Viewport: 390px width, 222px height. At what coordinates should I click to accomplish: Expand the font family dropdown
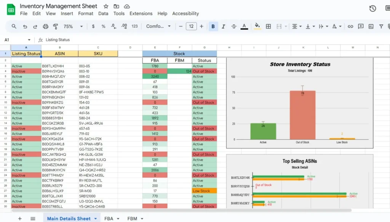coord(158,27)
